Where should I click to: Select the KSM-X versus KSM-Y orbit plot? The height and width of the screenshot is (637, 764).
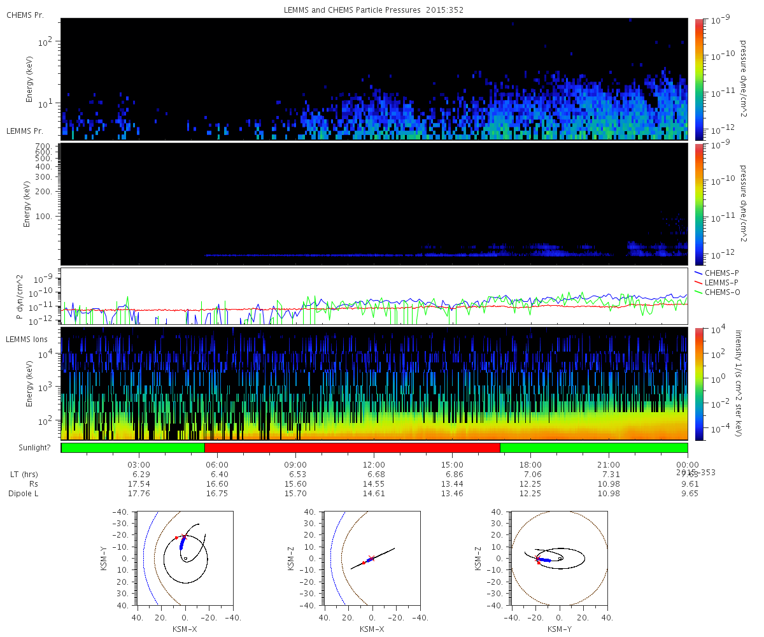184,557
